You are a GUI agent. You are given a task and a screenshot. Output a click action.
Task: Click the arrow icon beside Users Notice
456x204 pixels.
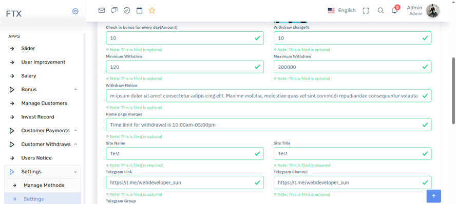[x=12, y=158]
